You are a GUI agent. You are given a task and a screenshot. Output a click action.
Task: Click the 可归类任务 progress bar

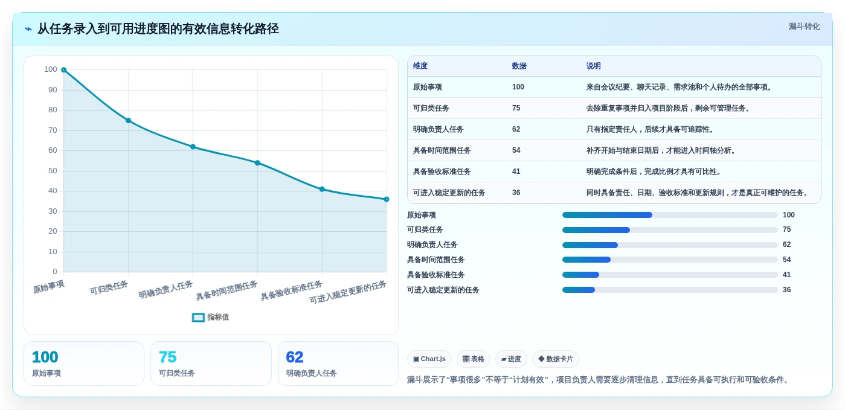pyautogui.click(x=670, y=230)
